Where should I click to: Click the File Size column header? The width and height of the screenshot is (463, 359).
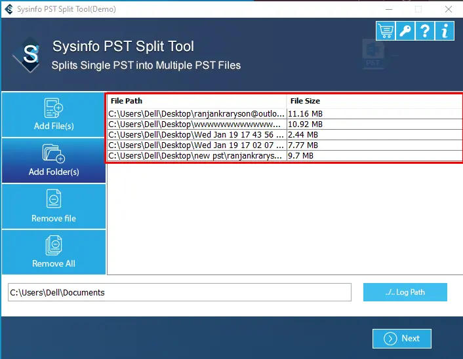(374, 101)
